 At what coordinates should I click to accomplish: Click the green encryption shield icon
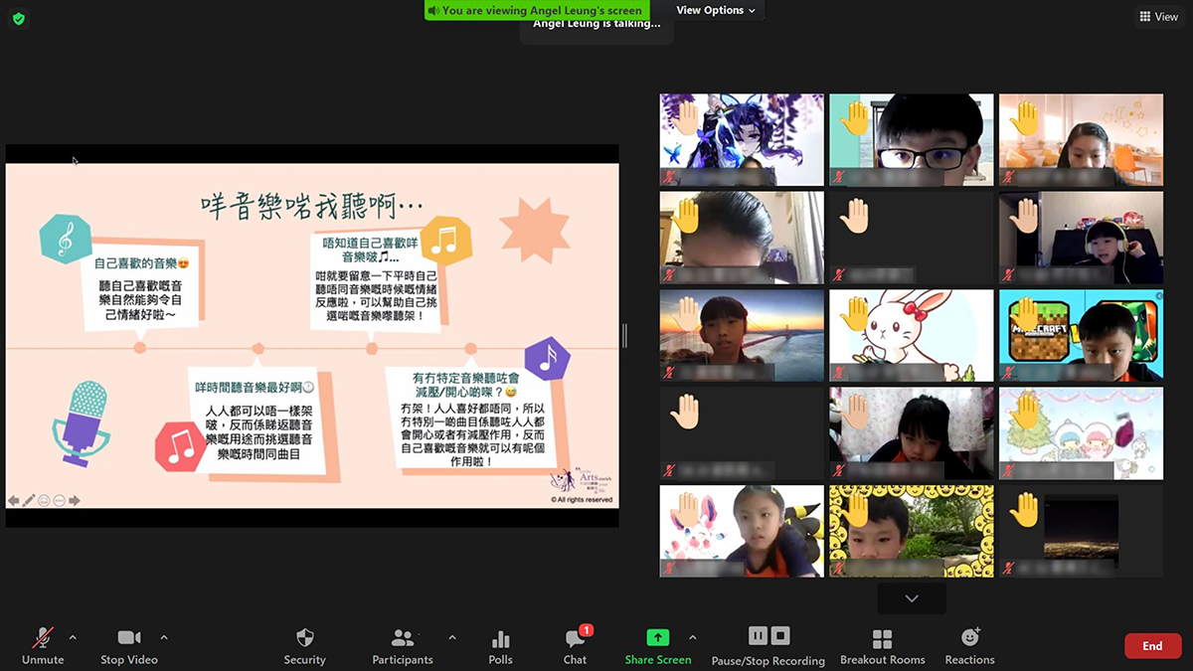point(19,18)
